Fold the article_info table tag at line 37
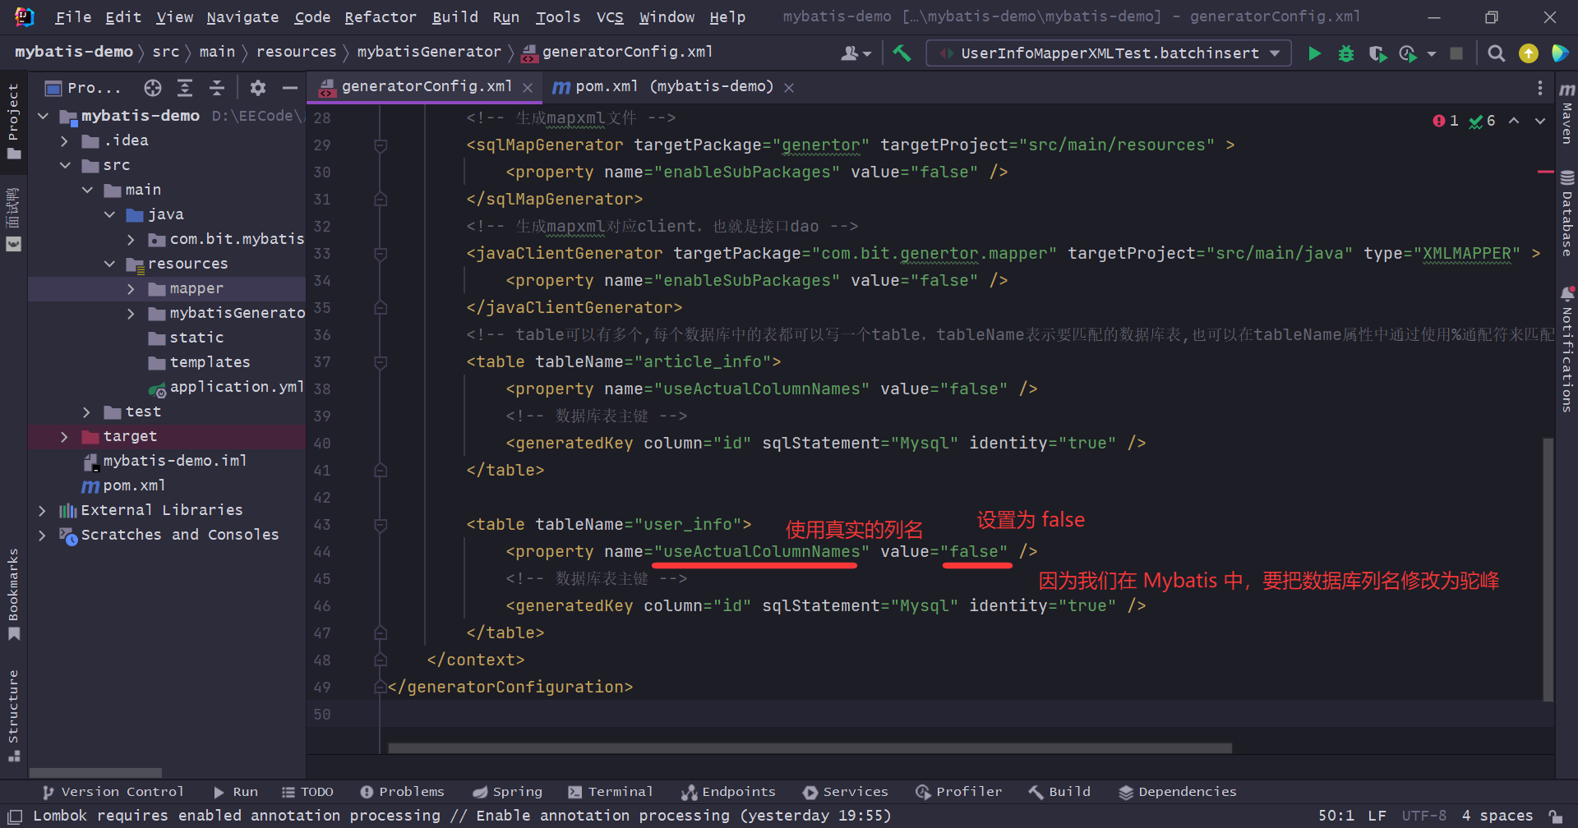The height and width of the screenshot is (828, 1578). pyautogui.click(x=381, y=362)
